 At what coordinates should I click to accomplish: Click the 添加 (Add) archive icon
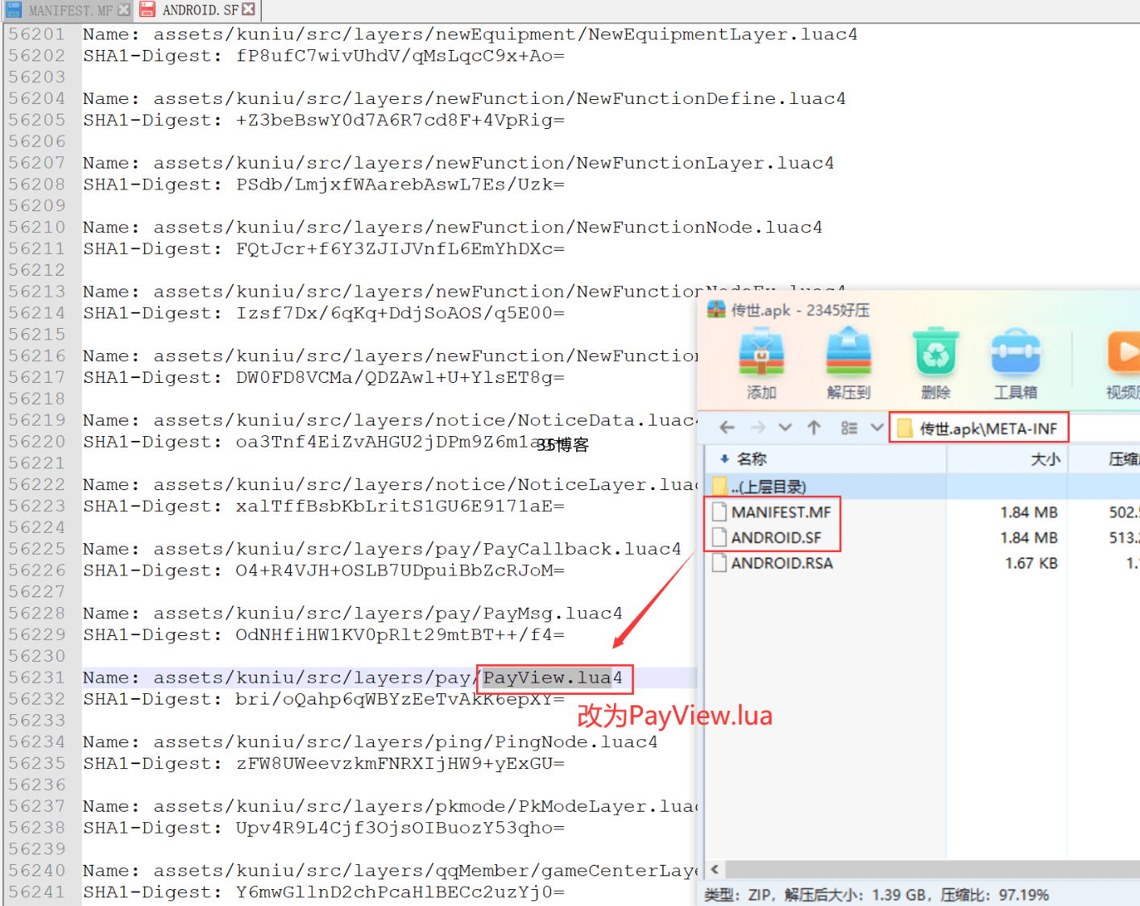pyautogui.click(x=761, y=355)
